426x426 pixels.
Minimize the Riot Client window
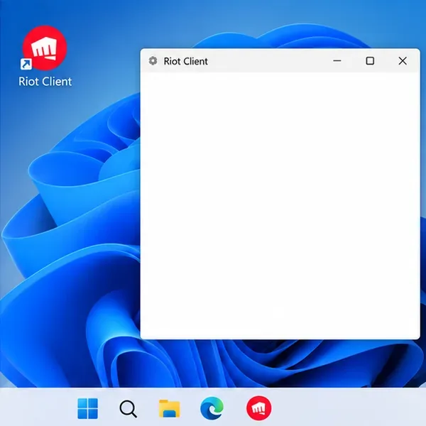point(337,61)
